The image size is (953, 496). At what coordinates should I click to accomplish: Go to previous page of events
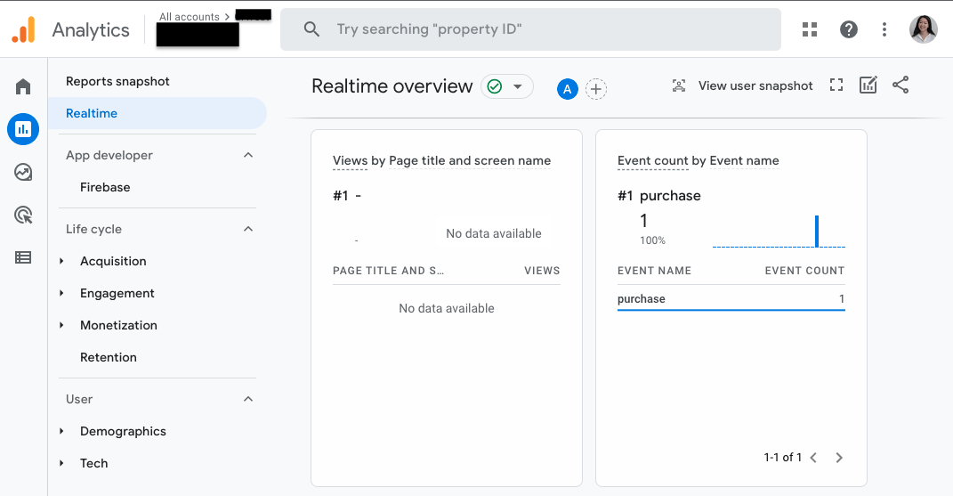coord(813,458)
